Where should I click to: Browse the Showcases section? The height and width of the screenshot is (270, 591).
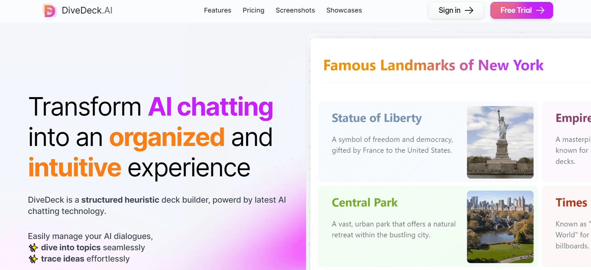(x=344, y=10)
